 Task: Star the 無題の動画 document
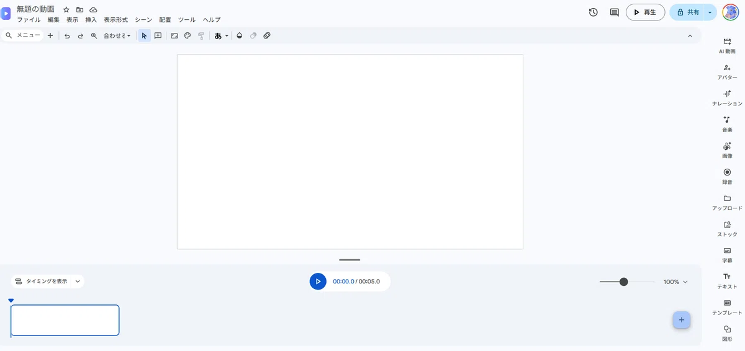click(66, 10)
